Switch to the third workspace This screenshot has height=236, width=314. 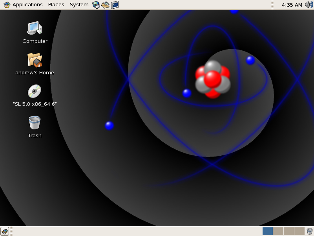coord(288,231)
